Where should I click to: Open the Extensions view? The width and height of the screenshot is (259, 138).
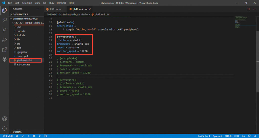pyautogui.click(x=5, y=50)
